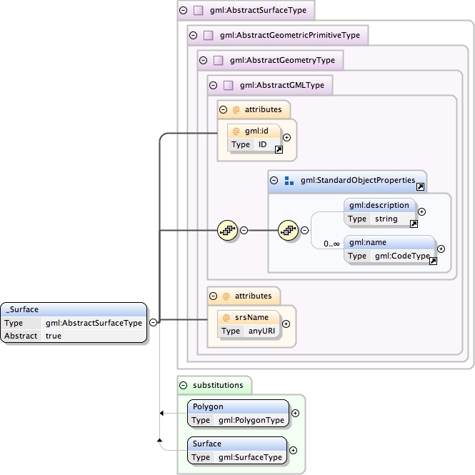This screenshot has height=475, width=475.
Task: Select the gml:PolygonType type value
Action: pyautogui.click(x=251, y=420)
